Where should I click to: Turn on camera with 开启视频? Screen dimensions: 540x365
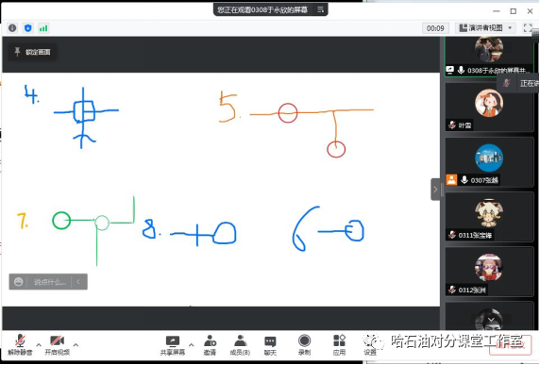point(58,344)
